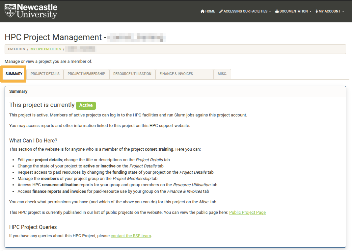Click the Newcastle University wordmark text
The image size is (352, 251).
click(37, 11)
